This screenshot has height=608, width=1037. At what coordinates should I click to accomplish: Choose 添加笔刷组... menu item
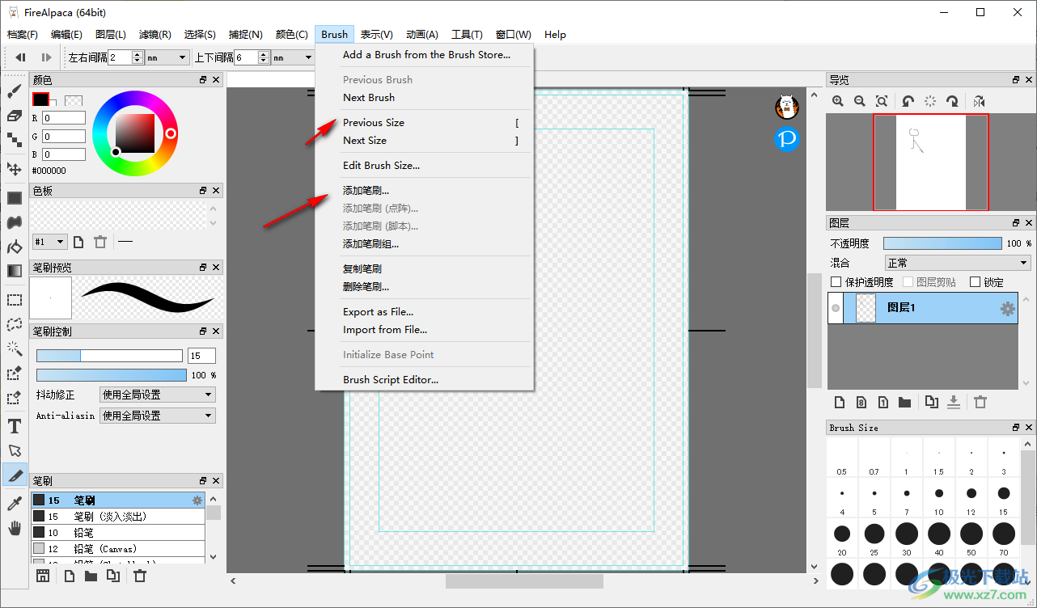point(370,244)
